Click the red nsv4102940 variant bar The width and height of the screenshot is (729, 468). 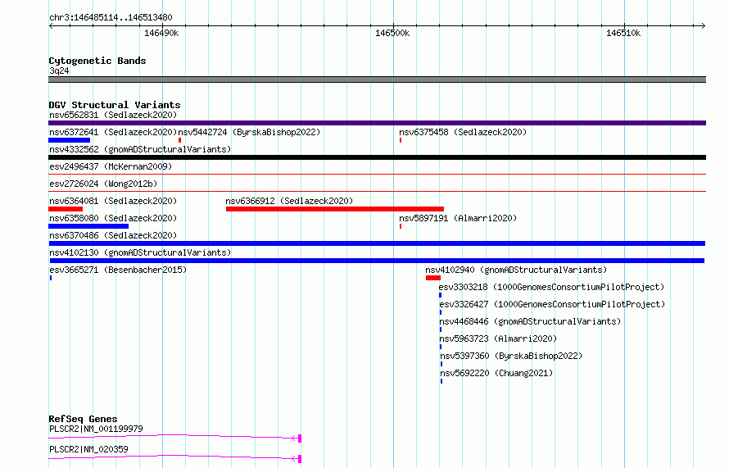pos(433,278)
